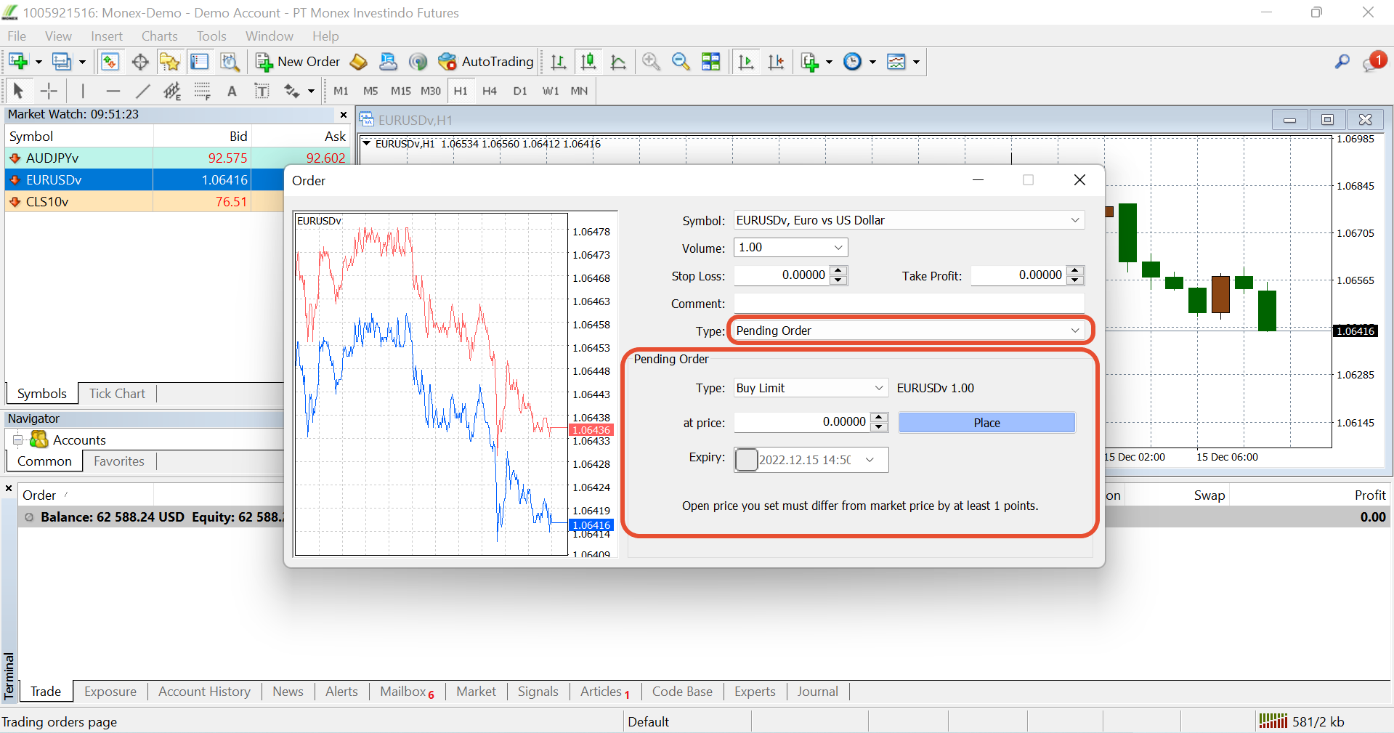
Task: Click the zoom out magnifier icon
Action: [681, 62]
